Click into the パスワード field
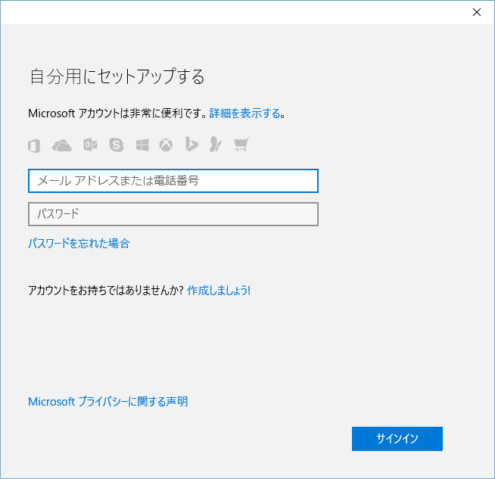The image size is (495, 479). pyautogui.click(x=173, y=214)
